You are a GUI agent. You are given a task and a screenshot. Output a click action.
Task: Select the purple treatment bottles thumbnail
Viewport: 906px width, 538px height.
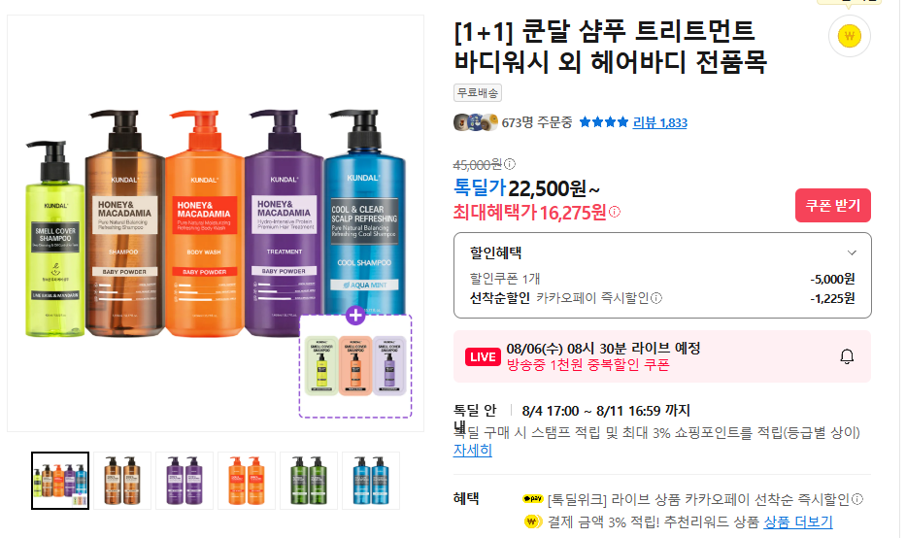tap(185, 481)
